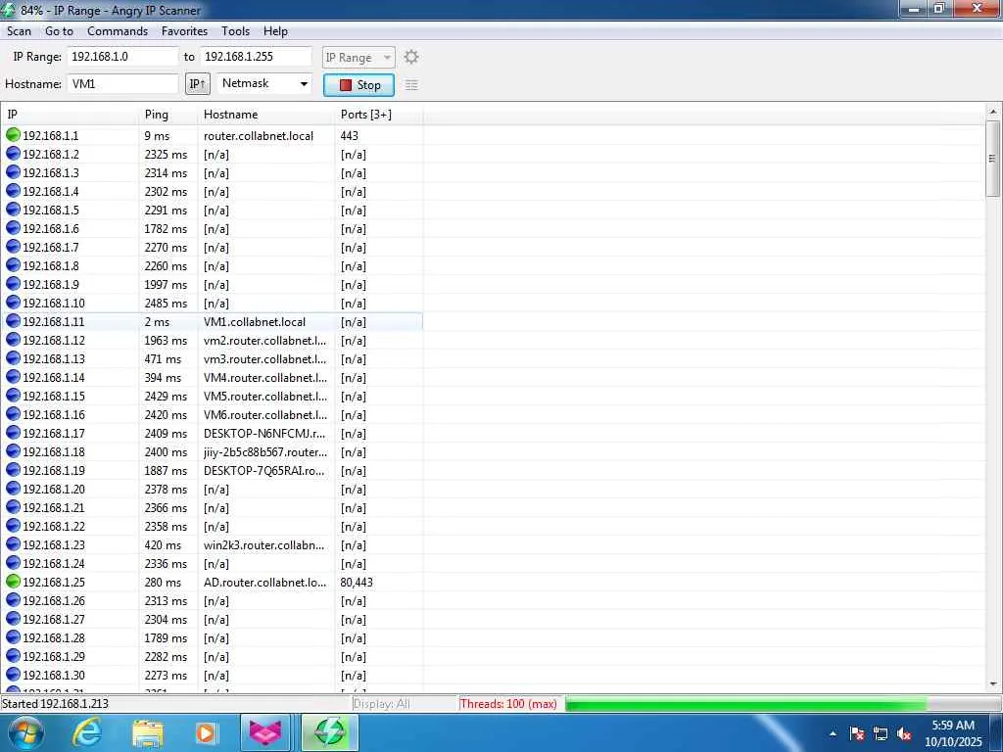Open the Tools menu
This screenshot has height=752, width=1003.
click(235, 30)
